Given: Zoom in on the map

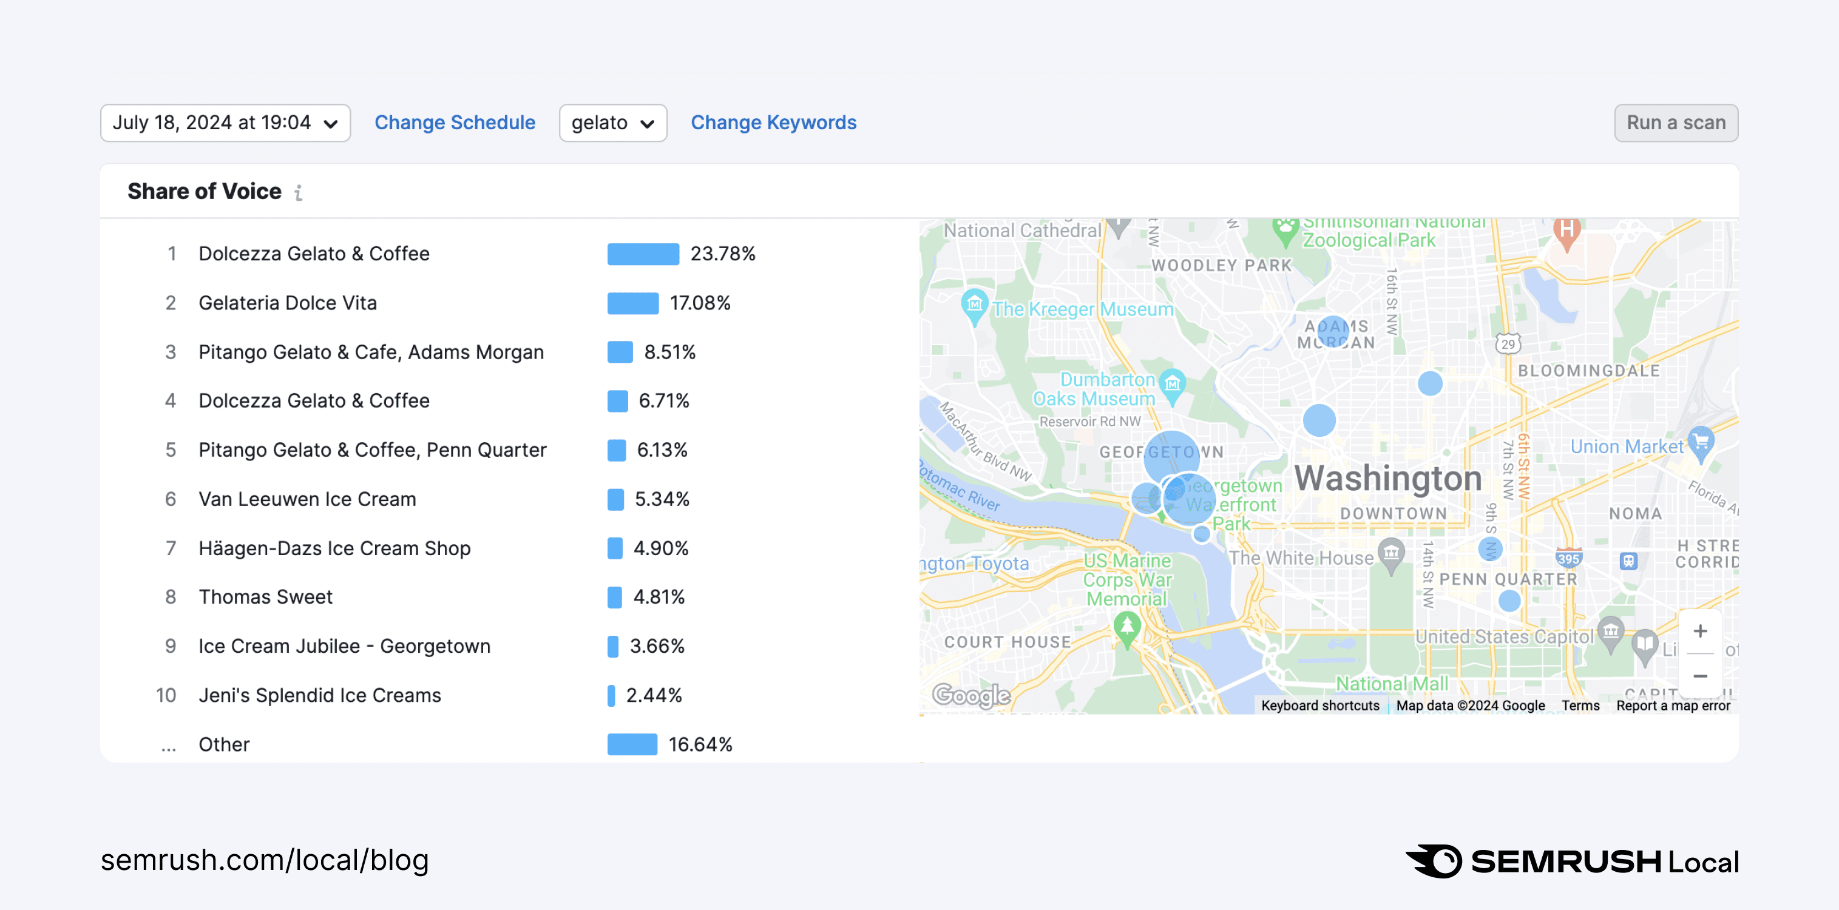Looking at the screenshot, I should pyautogui.click(x=1701, y=631).
